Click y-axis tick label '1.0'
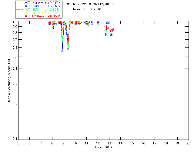The image size is (194, 155). point(15,22)
